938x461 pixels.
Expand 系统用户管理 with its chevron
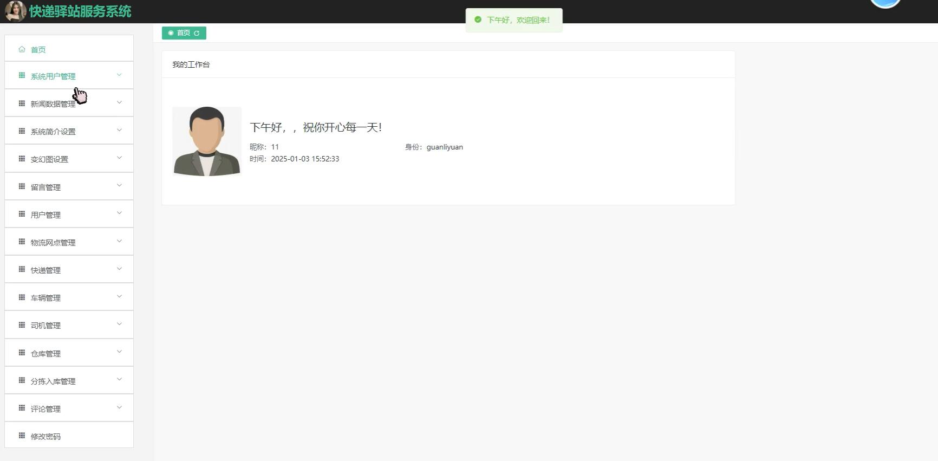coord(119,75)
